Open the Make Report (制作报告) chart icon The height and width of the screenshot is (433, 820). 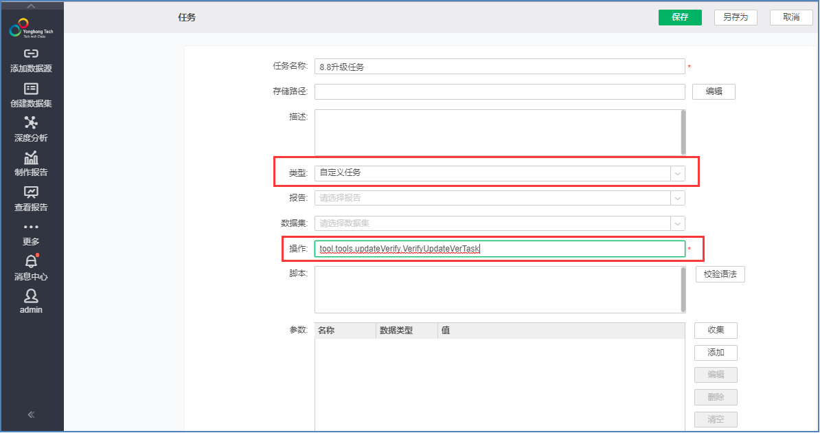click(x=31, y=158)
